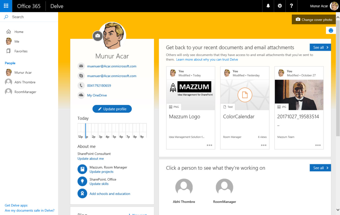This screenshot has height=215, width=340.
Task: Click the envelope icon beside the email address
Action: (x=81, y=66)
